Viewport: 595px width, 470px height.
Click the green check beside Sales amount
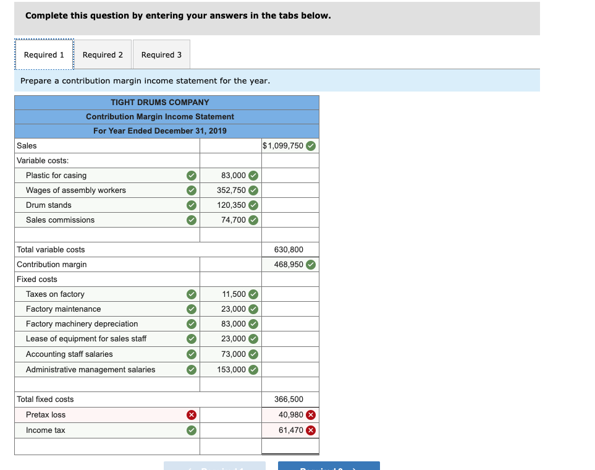(311, 145)
